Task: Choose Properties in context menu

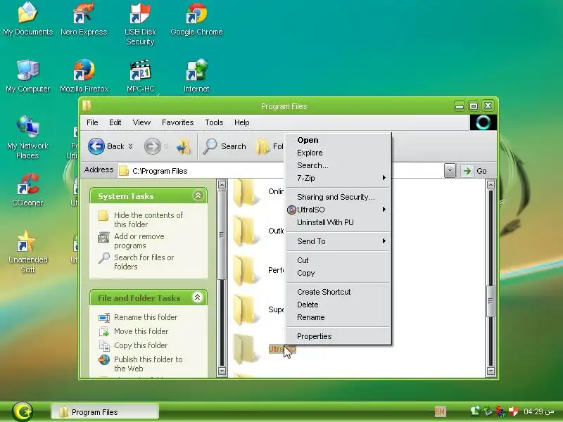Action: coord(339,336)
